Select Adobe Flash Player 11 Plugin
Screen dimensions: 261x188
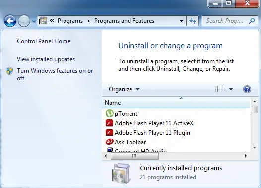tap(152, 133)
